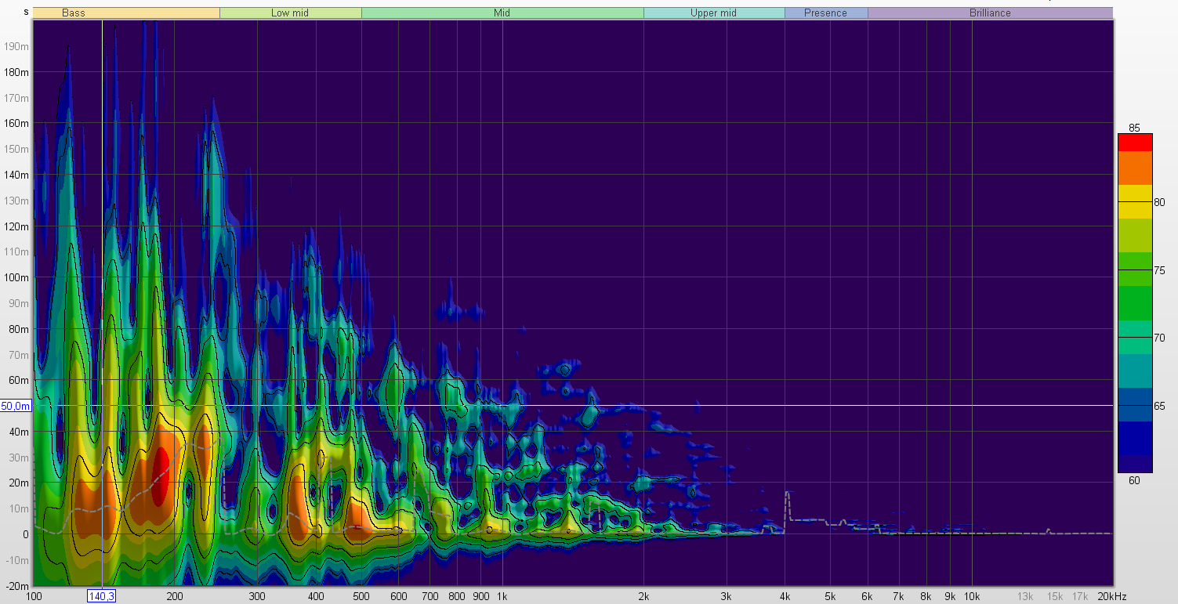
Task: Click the 65 label on the color scale
Action: tap(1159, 406)
